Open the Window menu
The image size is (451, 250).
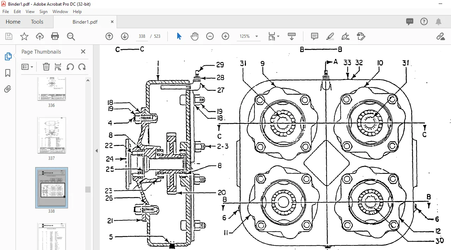(x=60, y=12)
